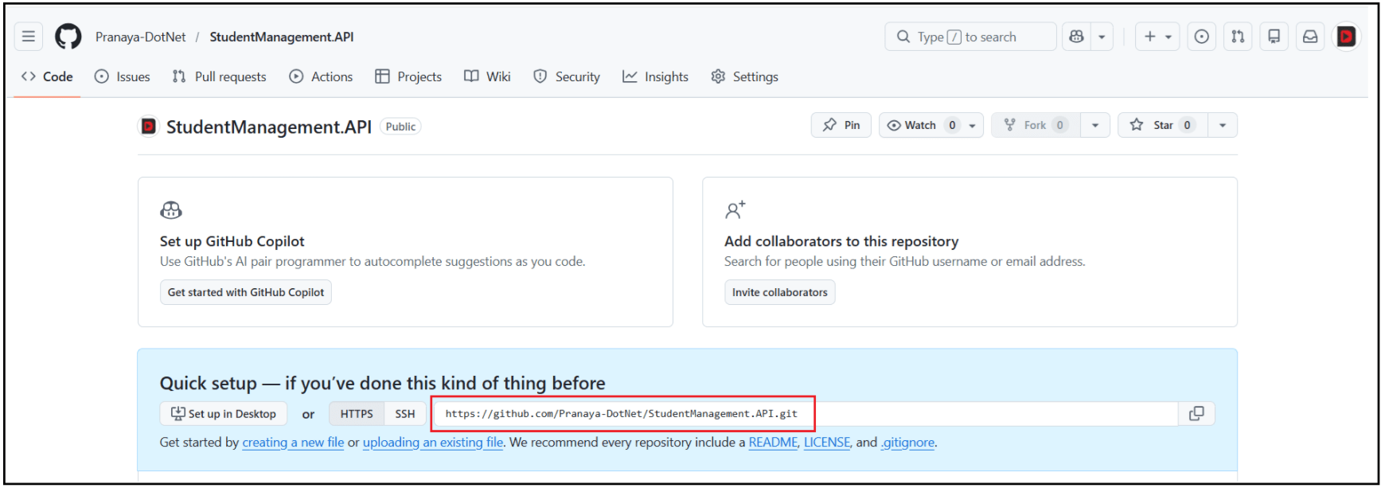
Task: Click the repository clone URL field
Action: (806, 414)
